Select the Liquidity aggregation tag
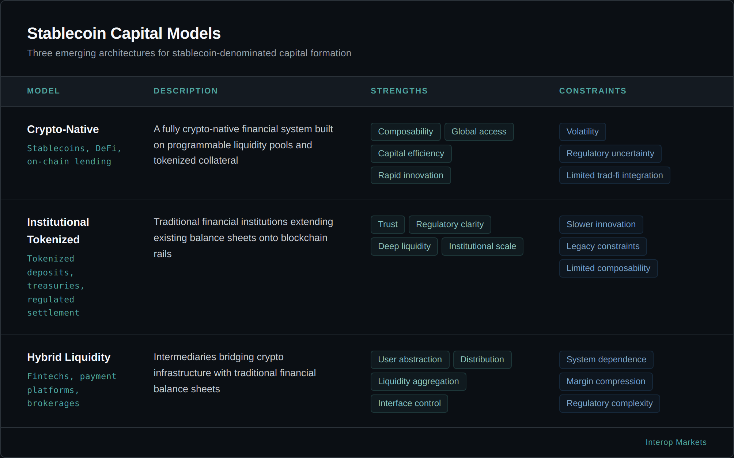The height and width of the screenshot is (458, 734). 418,382
